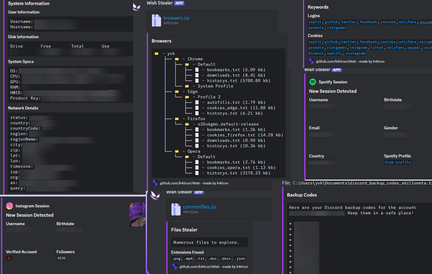
Task: Select historys.txt (3178.23 kb) row
Action: click(x=239, y=173)
